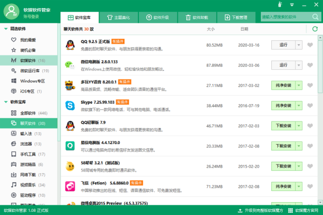323x215 pixels.
Task: Open install options dropdown for Skype
Action: 299,105
